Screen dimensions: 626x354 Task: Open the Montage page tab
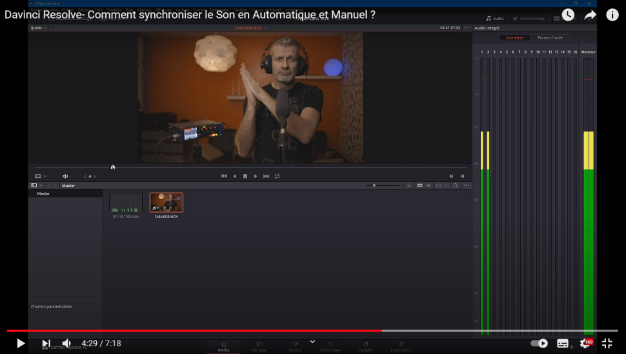point(259,346)
